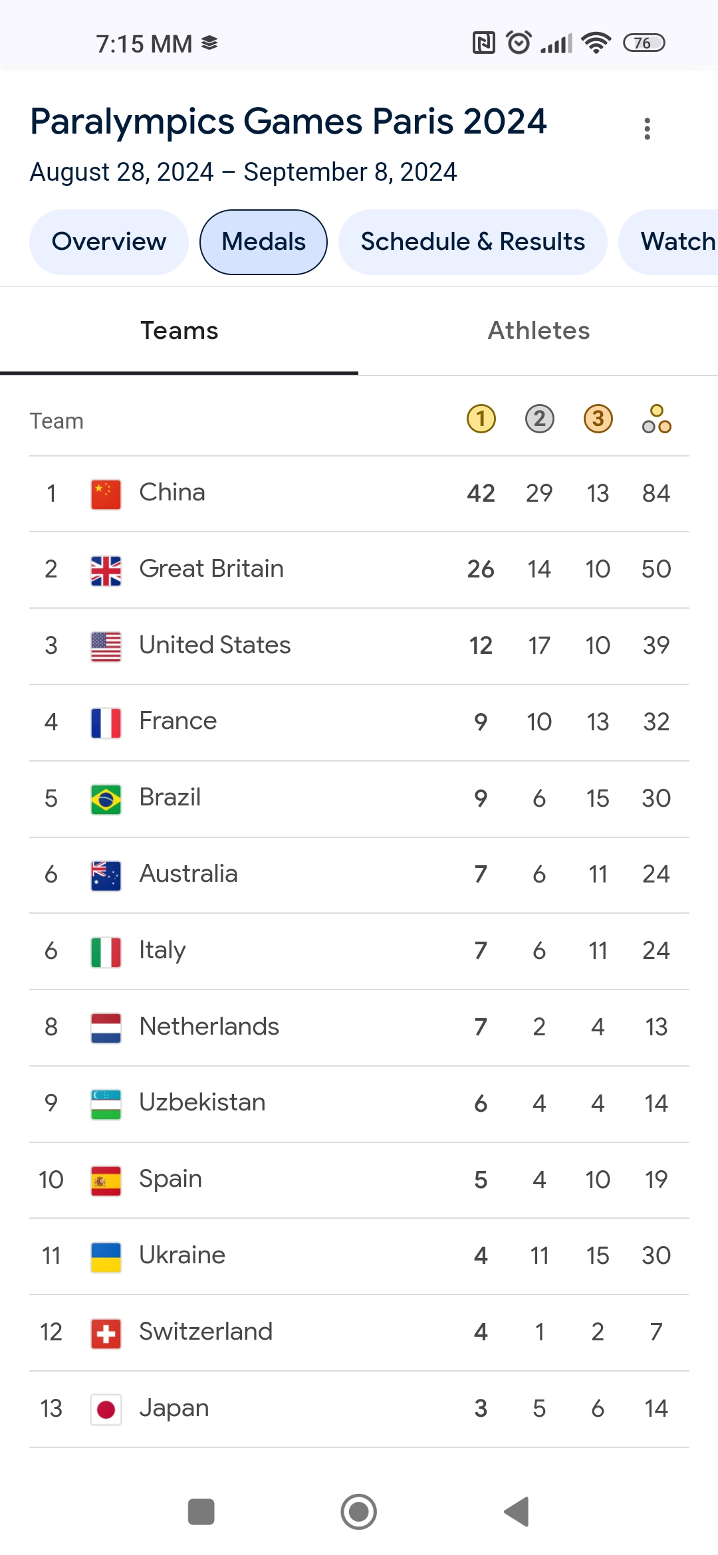Open the three-dot more options menu
This screenshot has height=1555, width=718.
pos(647,128)
